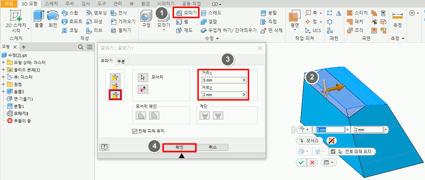Toggle 전체 피쳐 유지 checkbox in mini toolbar
The height and width of the screenshot is (180, 425).
pyautogui.click(x=333, y=152)
